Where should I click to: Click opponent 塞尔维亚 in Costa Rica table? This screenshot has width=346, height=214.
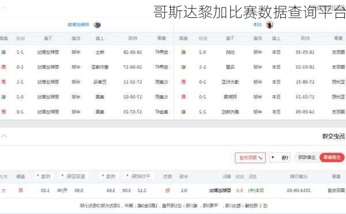pos(100,67)
